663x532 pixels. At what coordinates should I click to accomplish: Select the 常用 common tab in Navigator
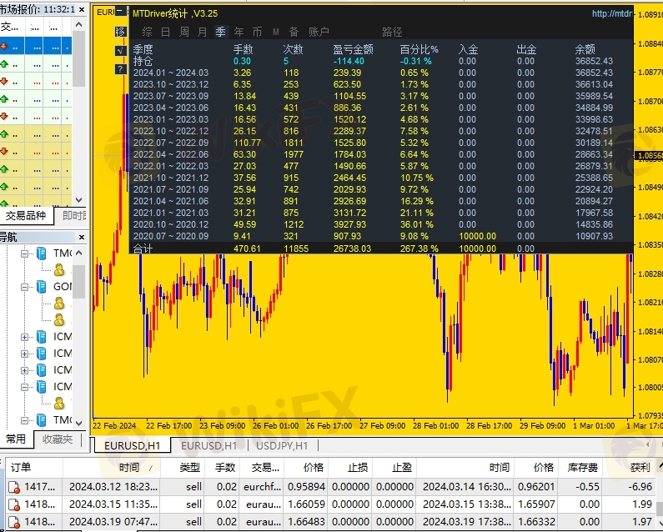tap(16, 439)
